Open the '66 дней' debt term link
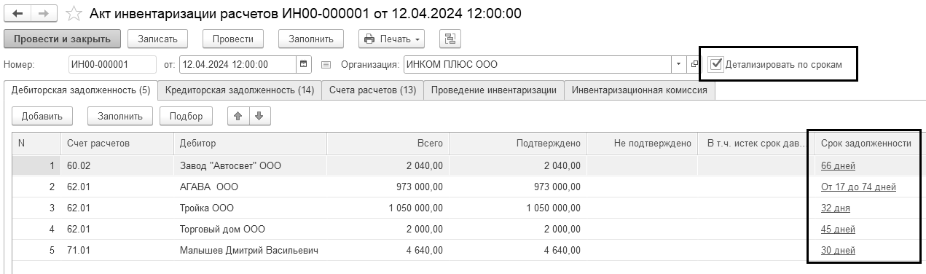 (837, 166)
